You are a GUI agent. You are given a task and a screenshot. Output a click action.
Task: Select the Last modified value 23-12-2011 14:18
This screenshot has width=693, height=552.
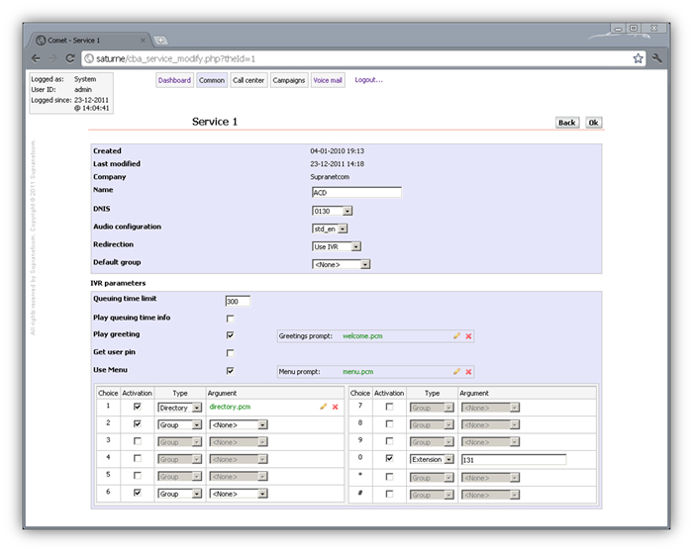(338, 164)
